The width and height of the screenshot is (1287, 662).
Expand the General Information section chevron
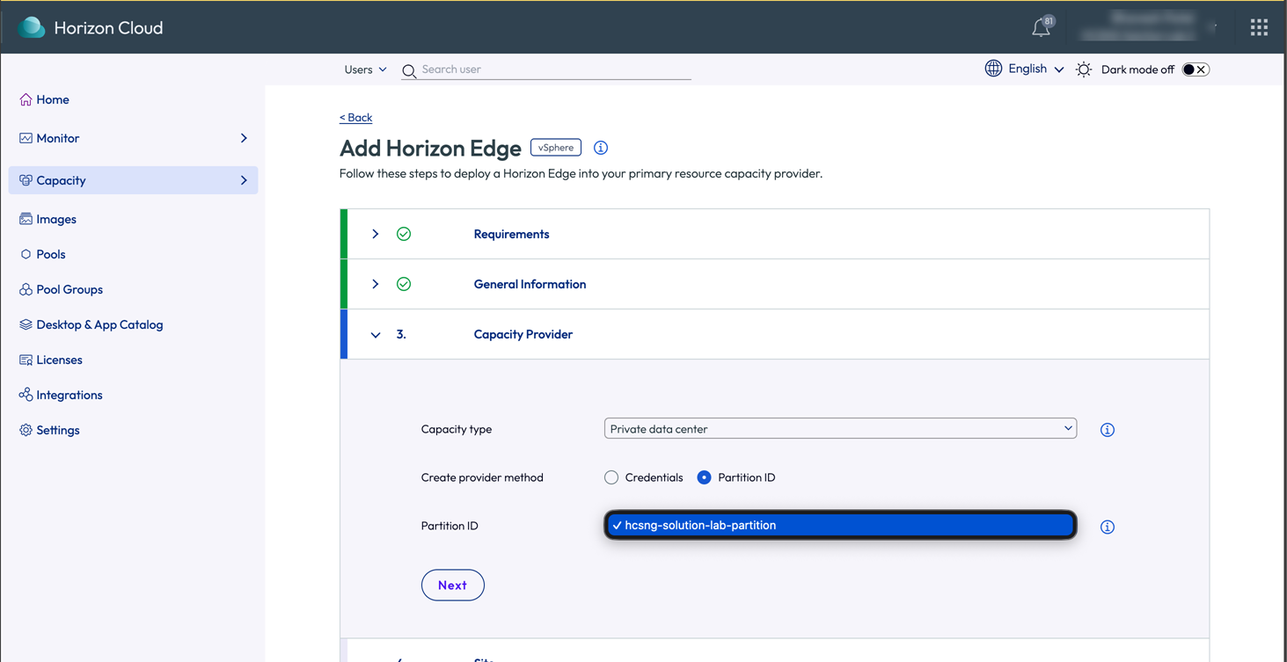coord(376,284)
